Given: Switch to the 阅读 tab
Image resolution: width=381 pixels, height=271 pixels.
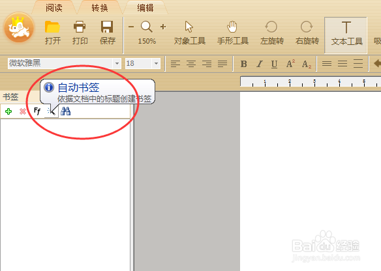Looking at the screenshot, I should coord(54,8).
